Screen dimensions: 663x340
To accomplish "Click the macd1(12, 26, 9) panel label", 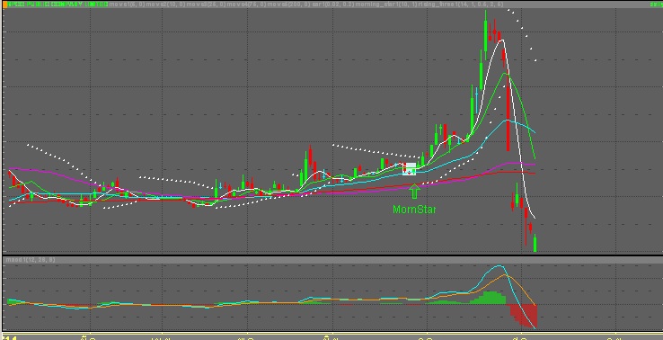I will tap(31, 260).
